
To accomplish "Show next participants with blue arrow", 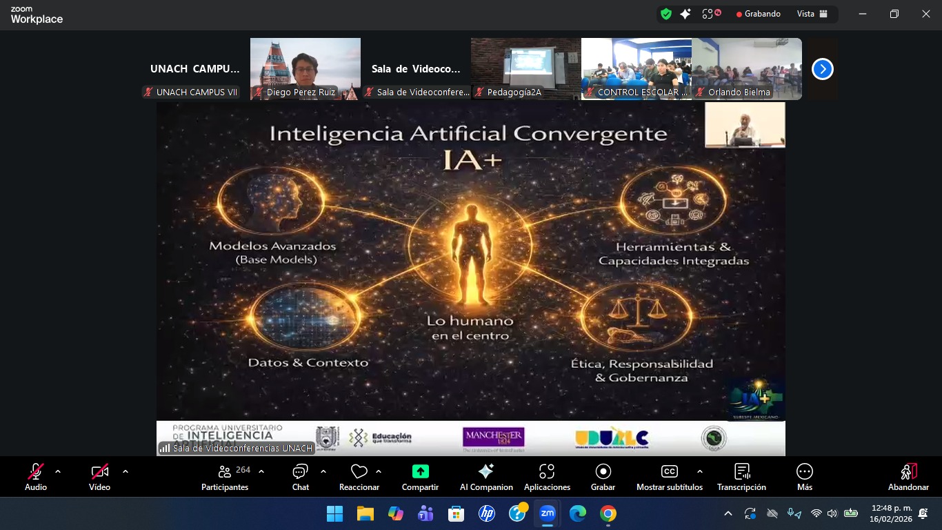I will (x=822, y=69).
